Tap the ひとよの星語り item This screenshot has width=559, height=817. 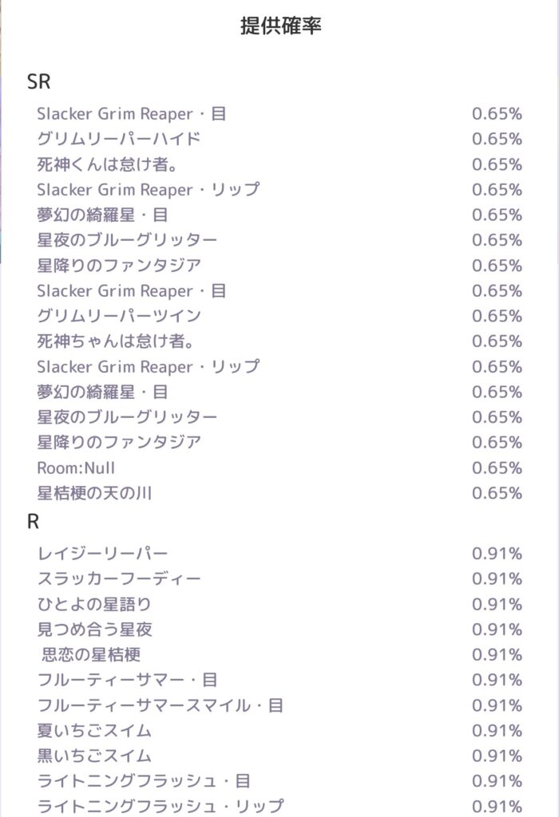[279, 604]
